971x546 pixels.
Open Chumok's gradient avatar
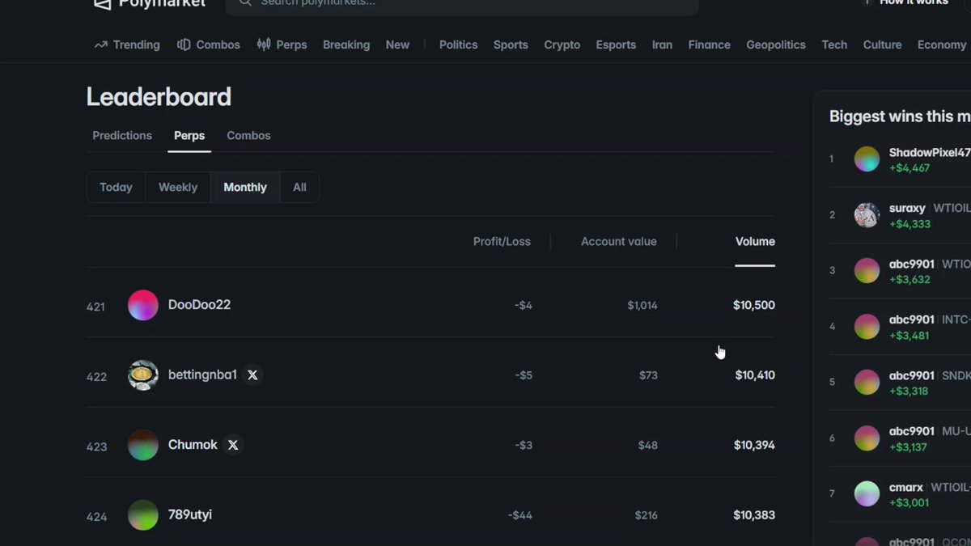[x=143, y=445]
